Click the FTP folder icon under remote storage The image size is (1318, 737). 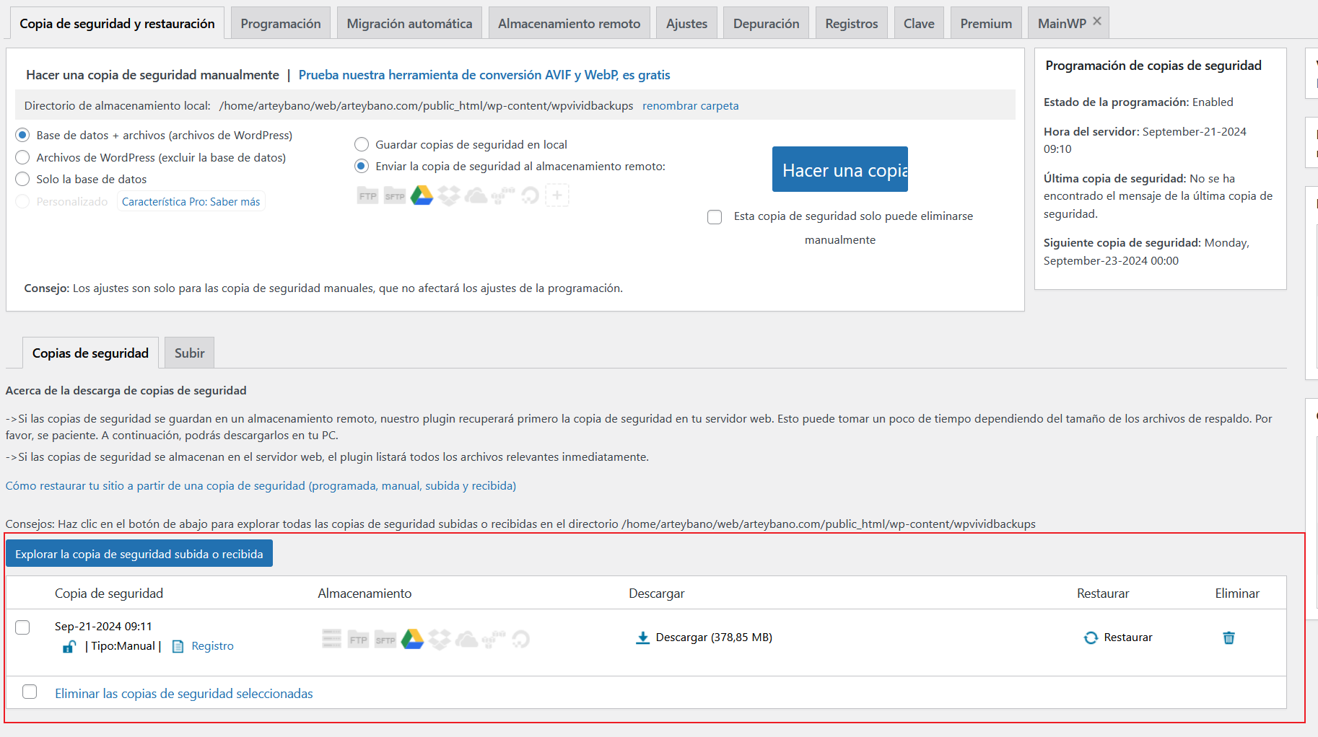tap(367, 195)
